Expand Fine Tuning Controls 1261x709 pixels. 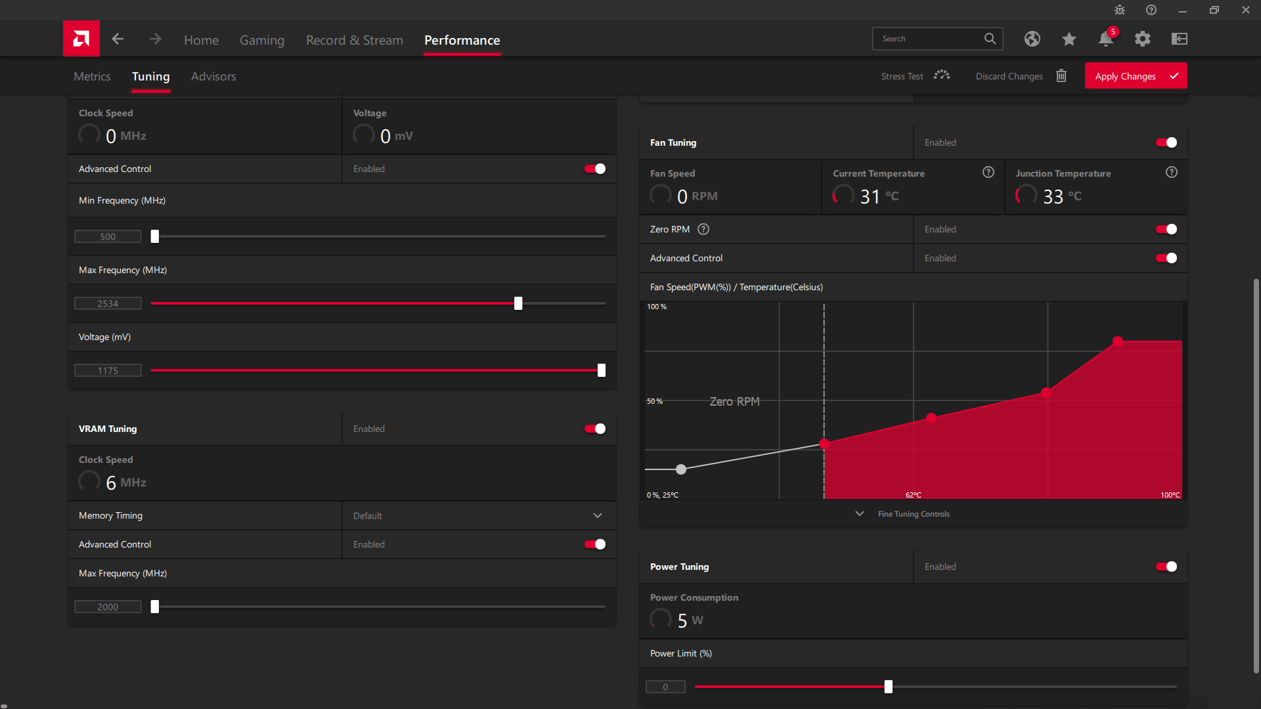(x=913, y=514)
